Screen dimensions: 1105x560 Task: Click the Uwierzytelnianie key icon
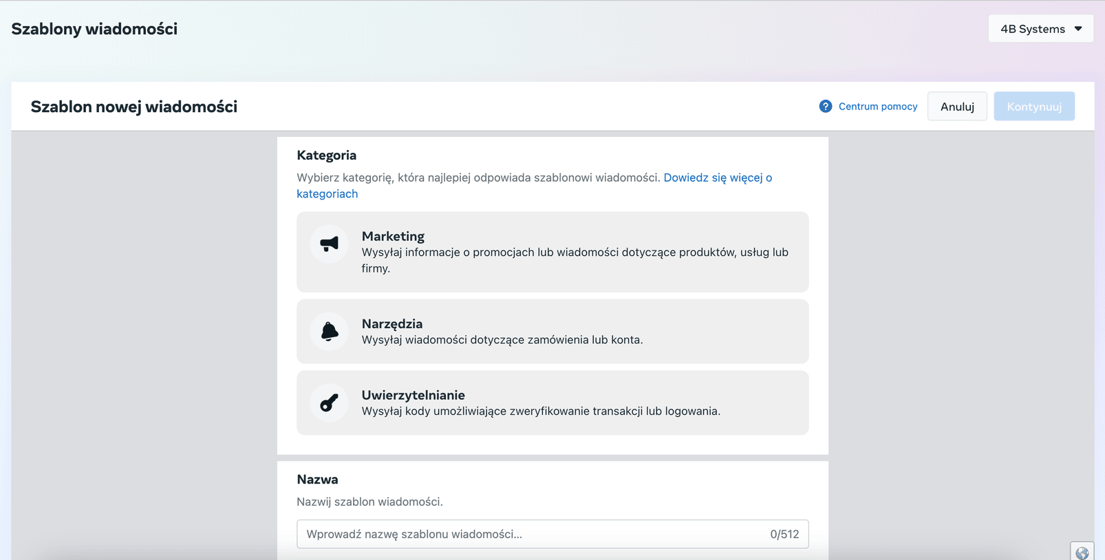(x=330, y=402)
